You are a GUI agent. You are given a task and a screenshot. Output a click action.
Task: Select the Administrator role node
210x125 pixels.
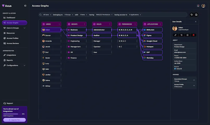pos(102,30)
